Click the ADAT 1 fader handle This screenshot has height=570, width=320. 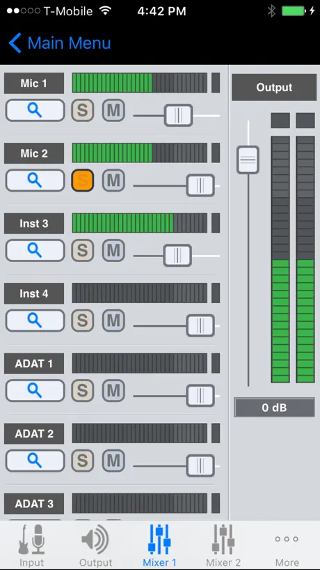[x=200, y=396]
